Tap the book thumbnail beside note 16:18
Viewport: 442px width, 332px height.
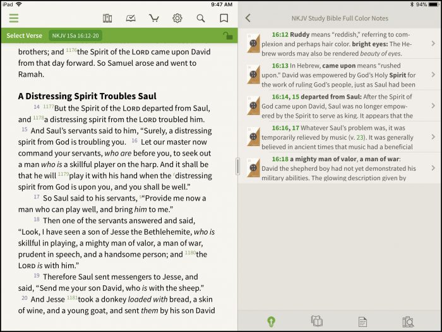[253, 168]
